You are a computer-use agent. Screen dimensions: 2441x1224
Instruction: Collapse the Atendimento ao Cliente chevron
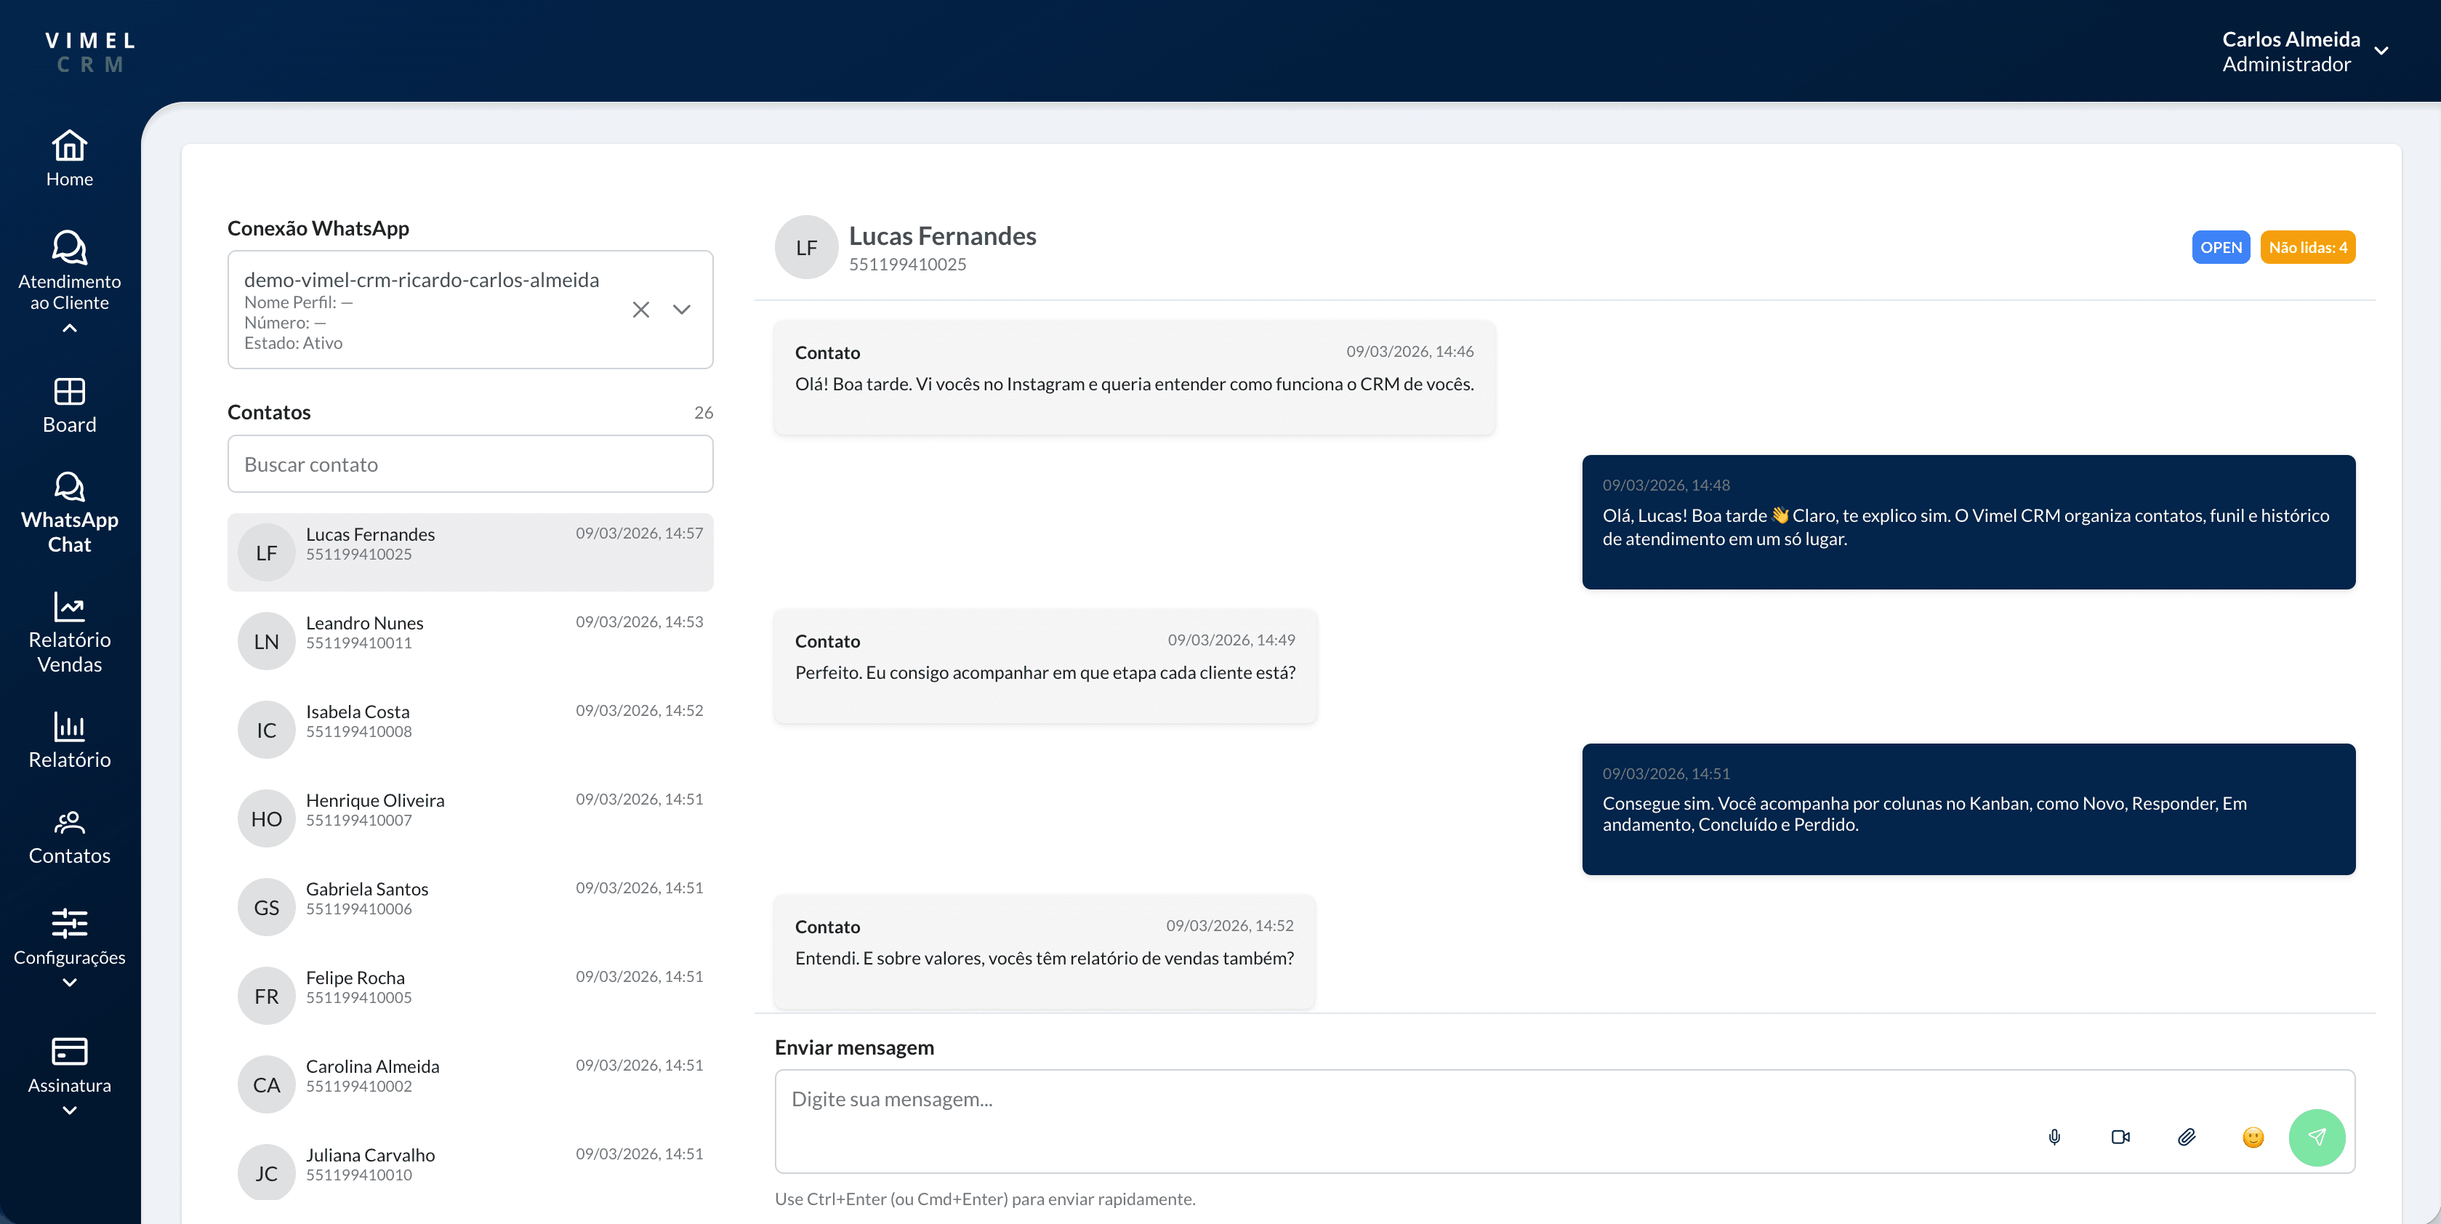[x=69, y=328]
